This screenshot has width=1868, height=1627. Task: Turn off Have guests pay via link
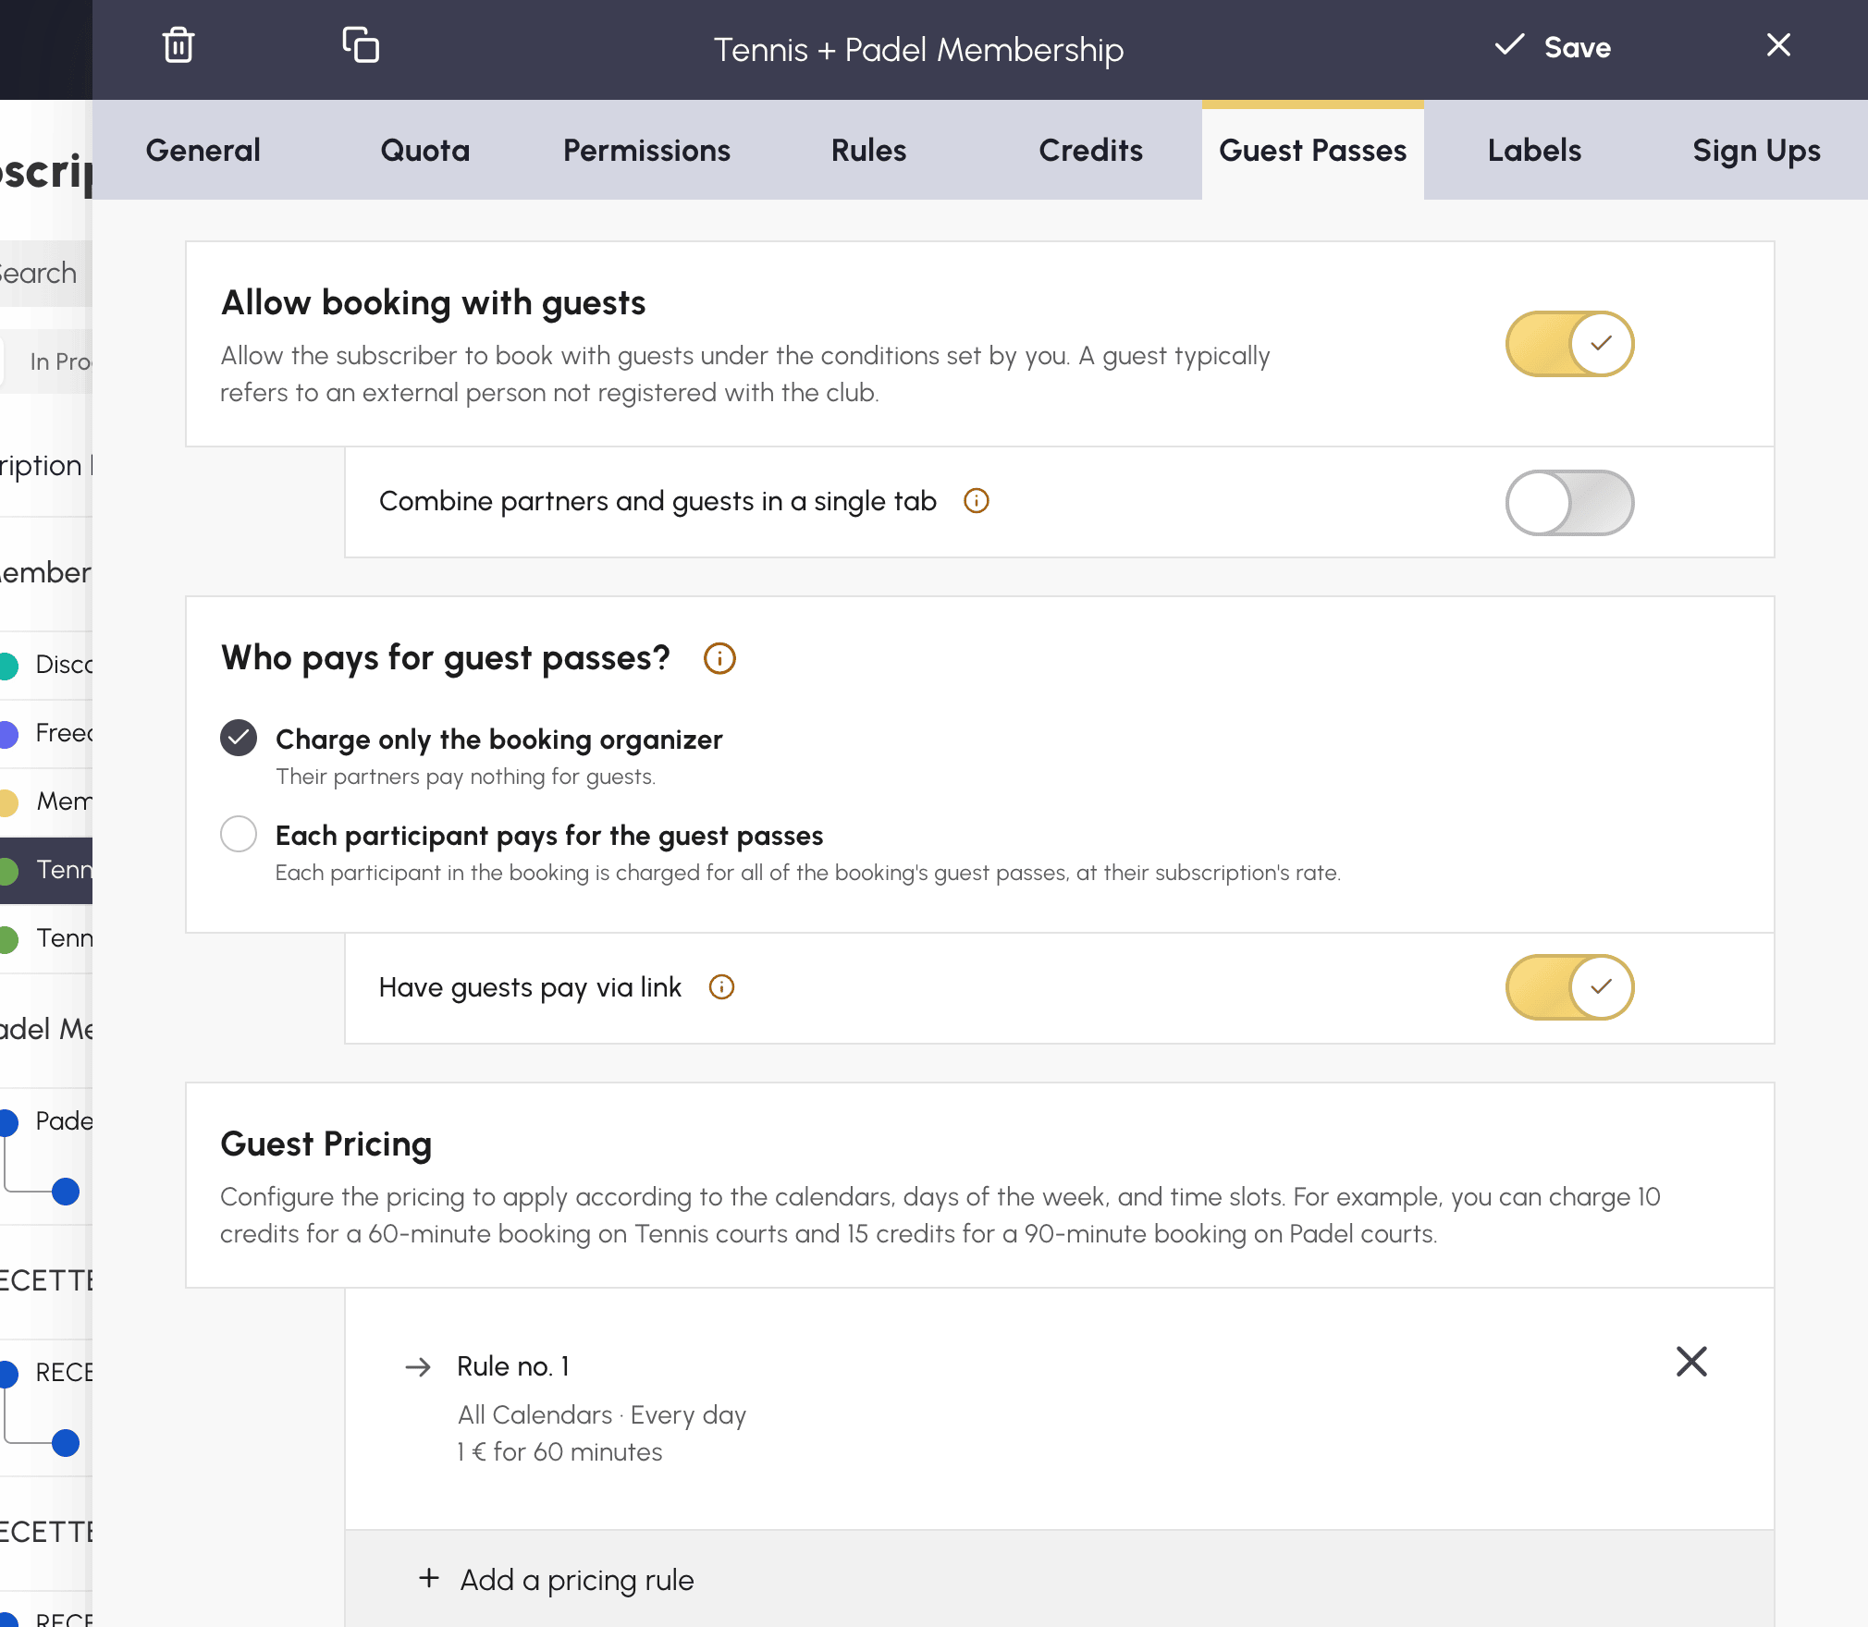click(1569, 987)
